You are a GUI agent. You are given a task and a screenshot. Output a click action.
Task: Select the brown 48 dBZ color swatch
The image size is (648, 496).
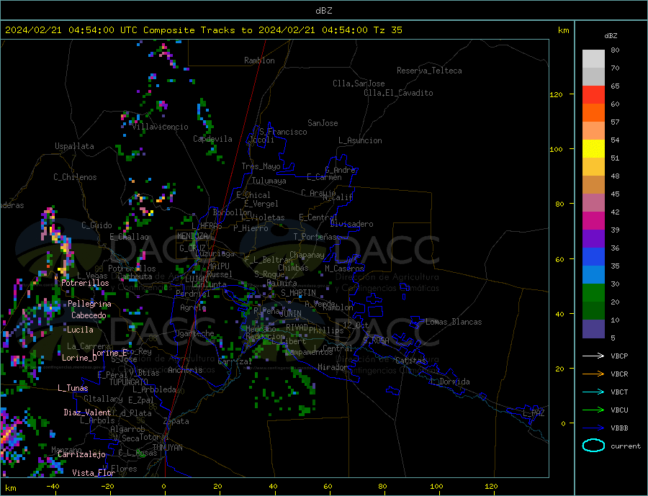(x=593, y=185)
